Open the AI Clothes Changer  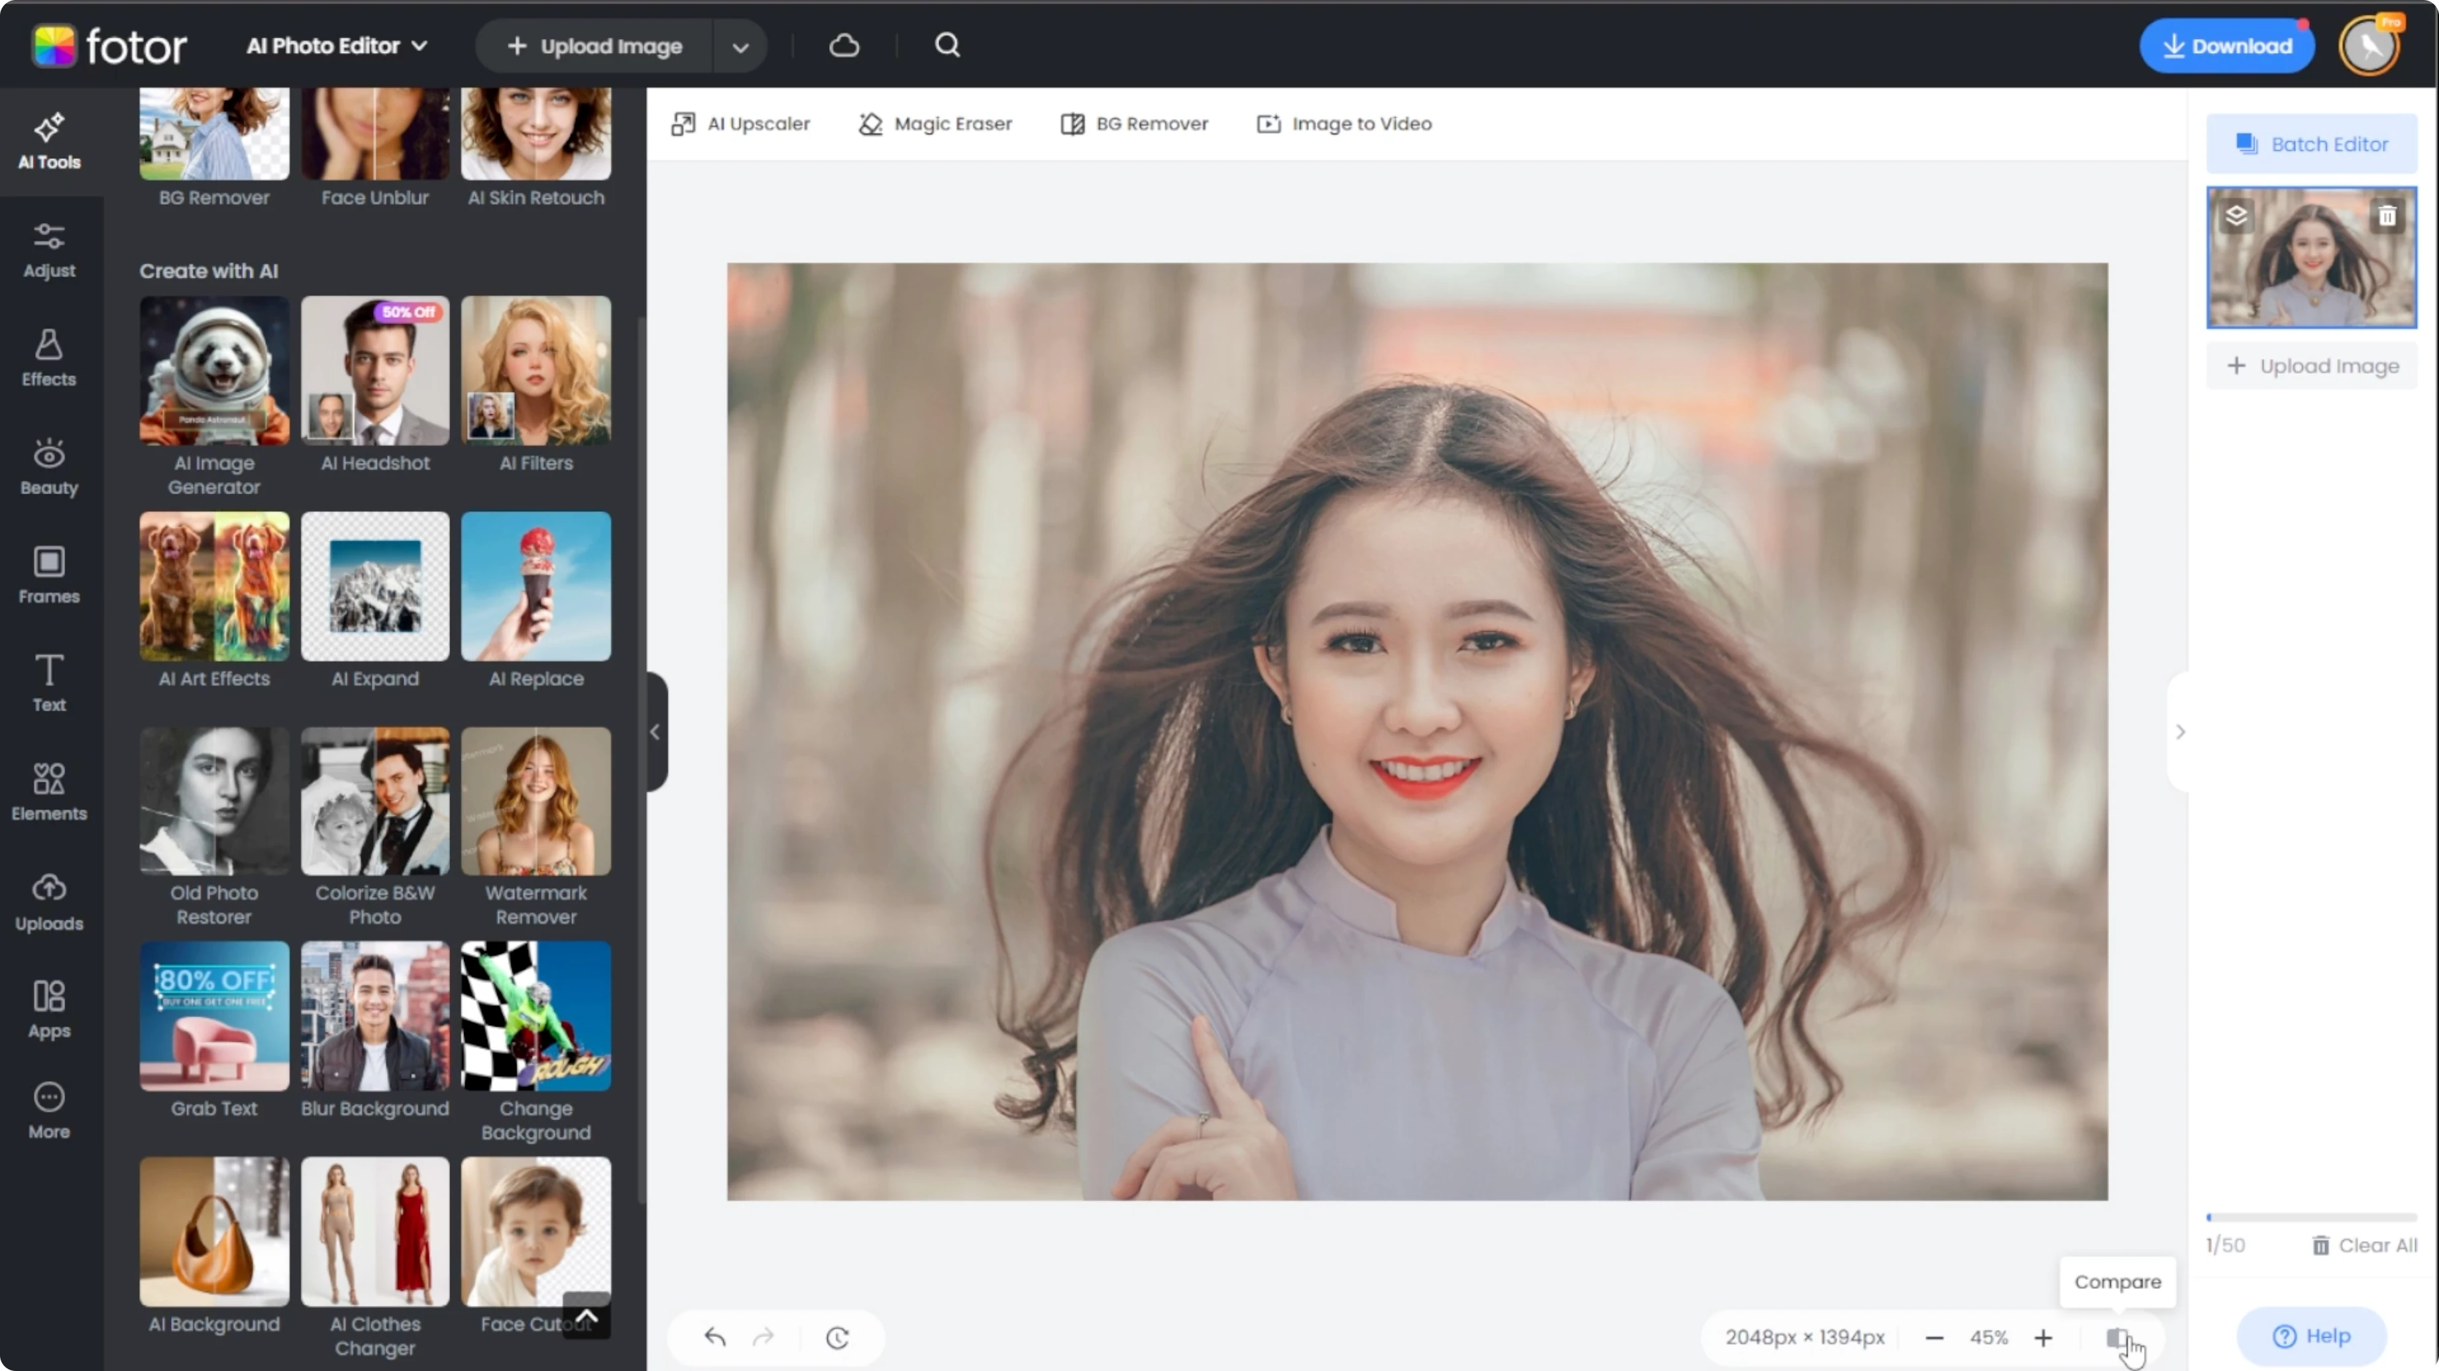[375, 1231]
